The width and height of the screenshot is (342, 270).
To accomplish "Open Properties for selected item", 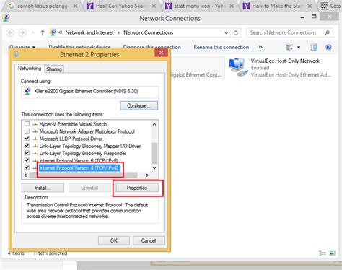I will (x=137, y=188).
